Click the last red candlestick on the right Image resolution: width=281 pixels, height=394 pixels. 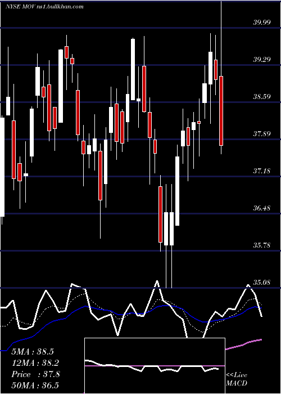point(221,110)
